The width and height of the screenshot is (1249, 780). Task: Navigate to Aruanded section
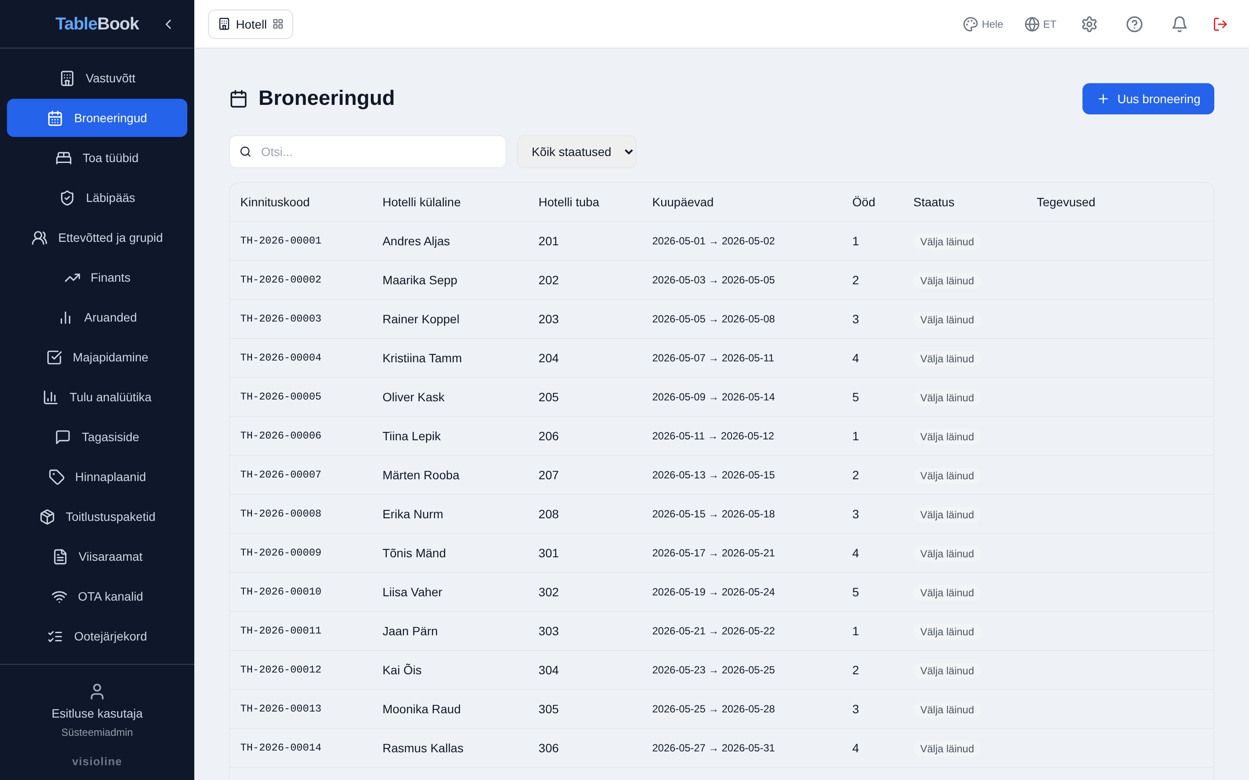(x=97, y=318)
